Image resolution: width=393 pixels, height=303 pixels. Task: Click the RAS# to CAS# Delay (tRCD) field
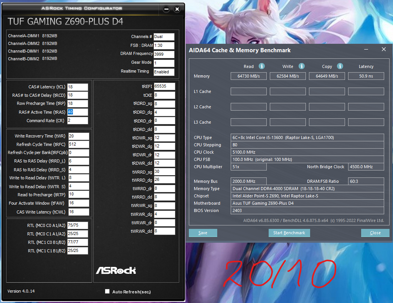pyautogui.click(x=78, y=95)
